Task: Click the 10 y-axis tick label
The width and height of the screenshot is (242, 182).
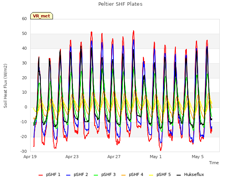Action: (x=24, y=93)
